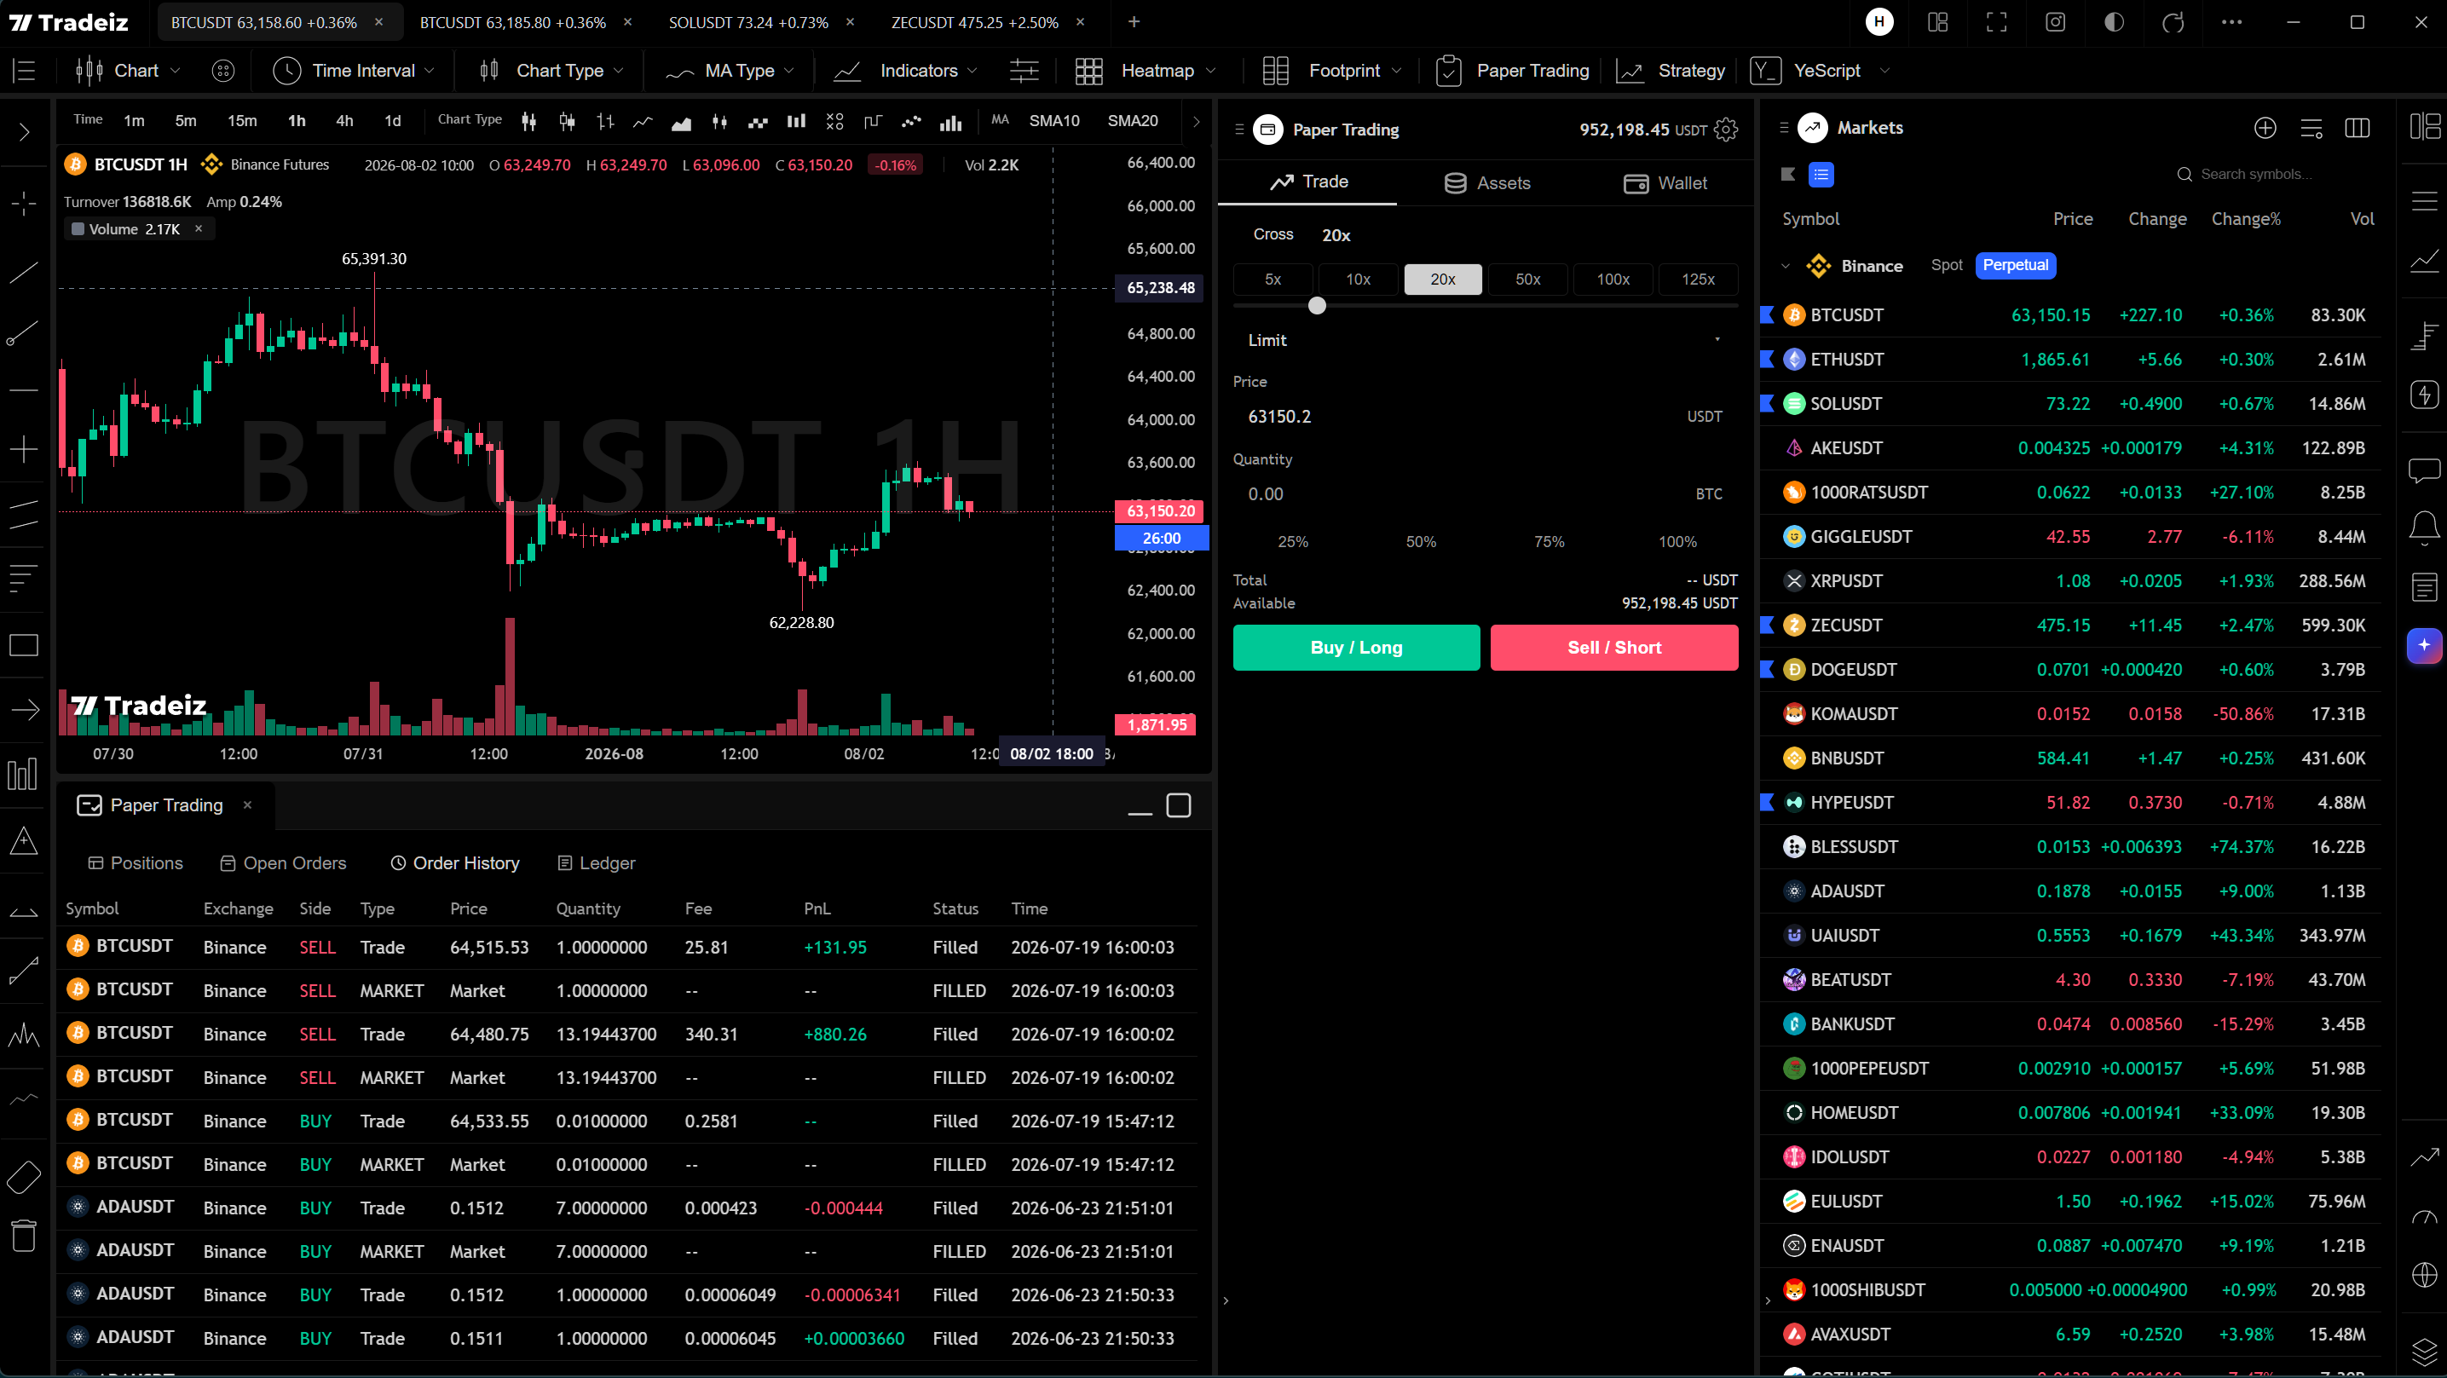Select ETHUSDT in the Markets list

coord(2070,360)
